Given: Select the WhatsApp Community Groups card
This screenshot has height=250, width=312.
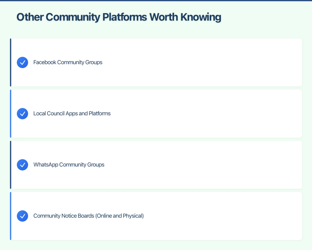Looking at the screenshot, I should point(156,165).
